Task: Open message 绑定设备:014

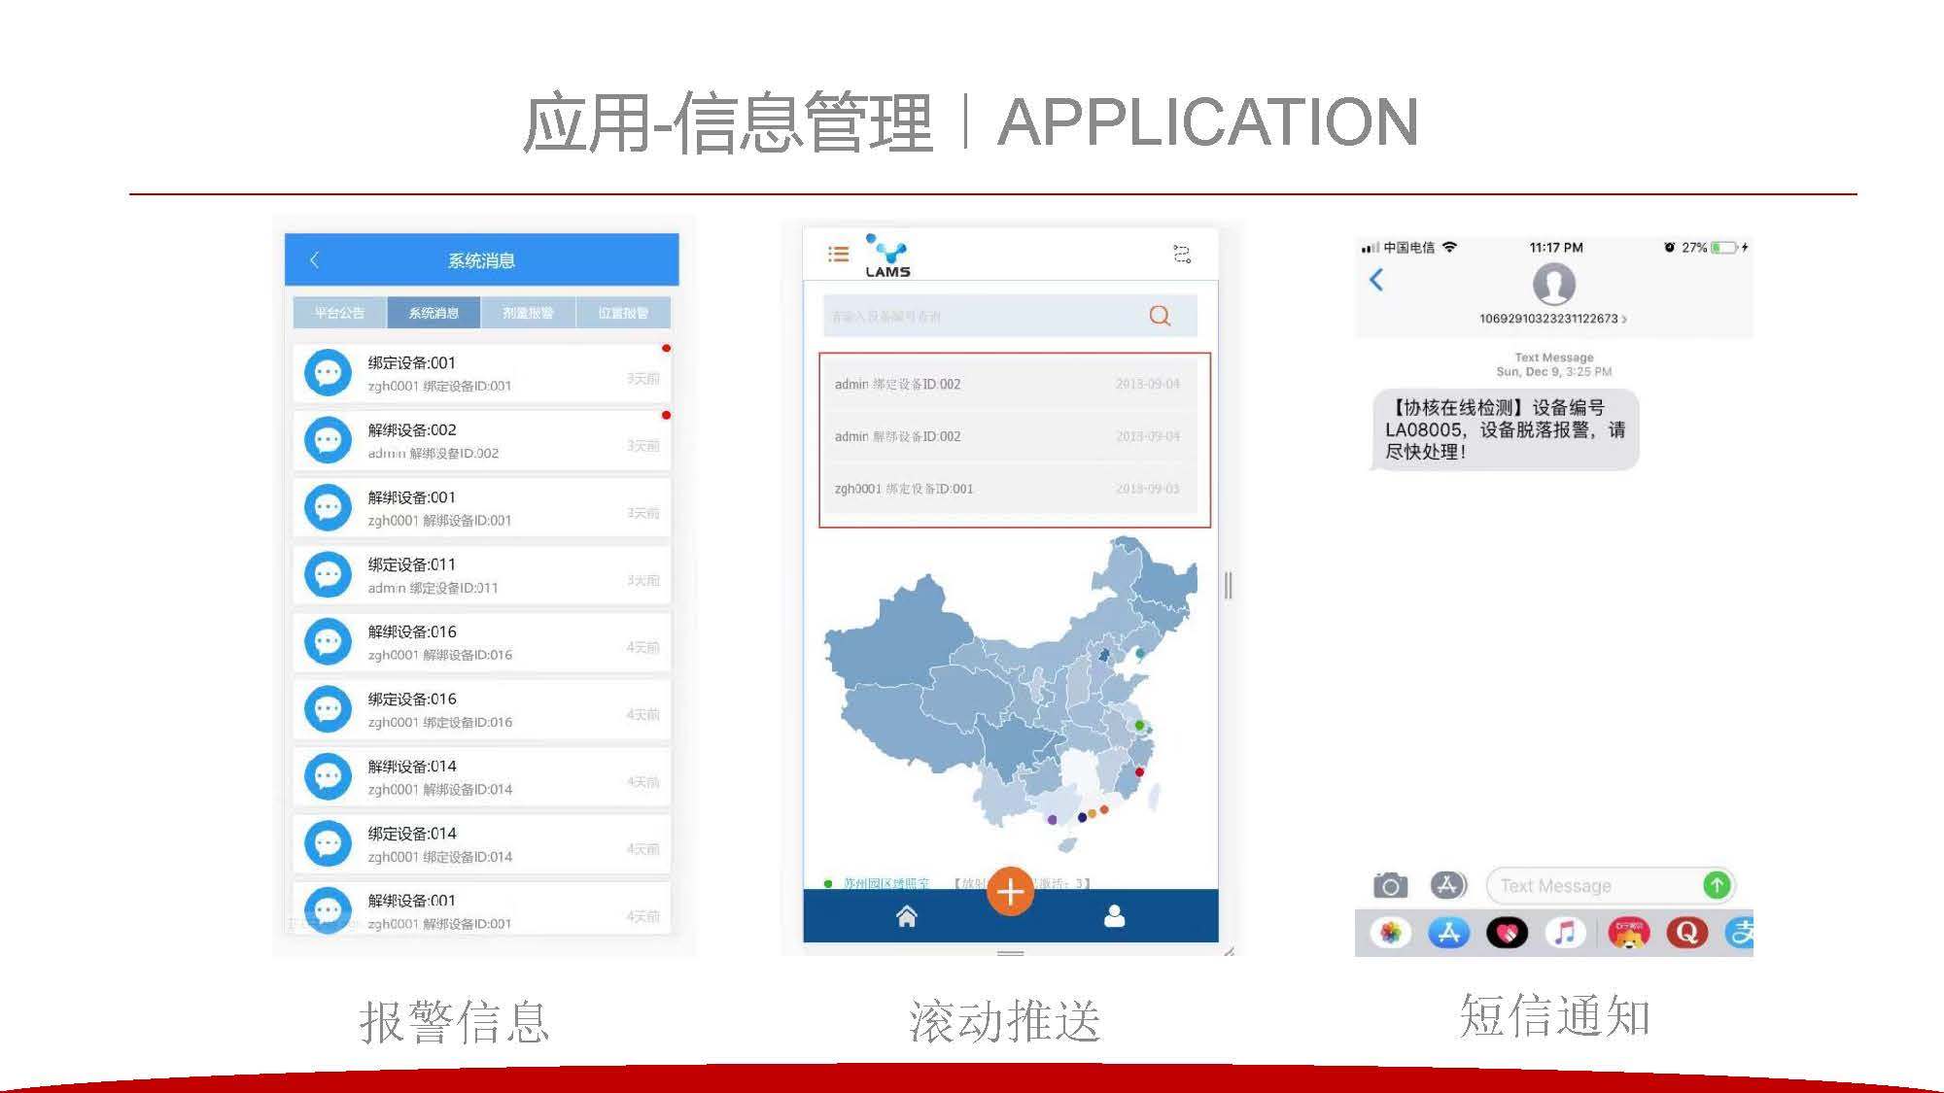Action: 482,844
